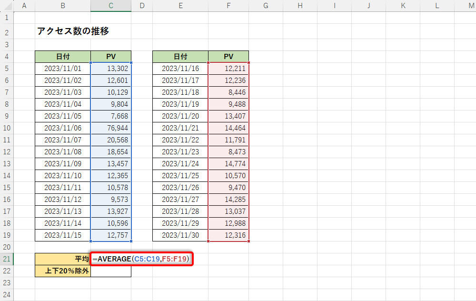The height and width of the screenshot is (301, 476).
Task: Click the right table PV header cell
Action: (228, 57)
